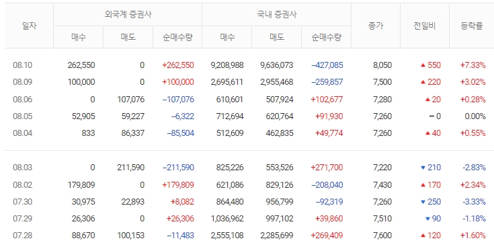Click the 종가 column header
Image resolution: width=494 pixels, height=247 pixels.
pyautogui.click(x=376, y=26)
